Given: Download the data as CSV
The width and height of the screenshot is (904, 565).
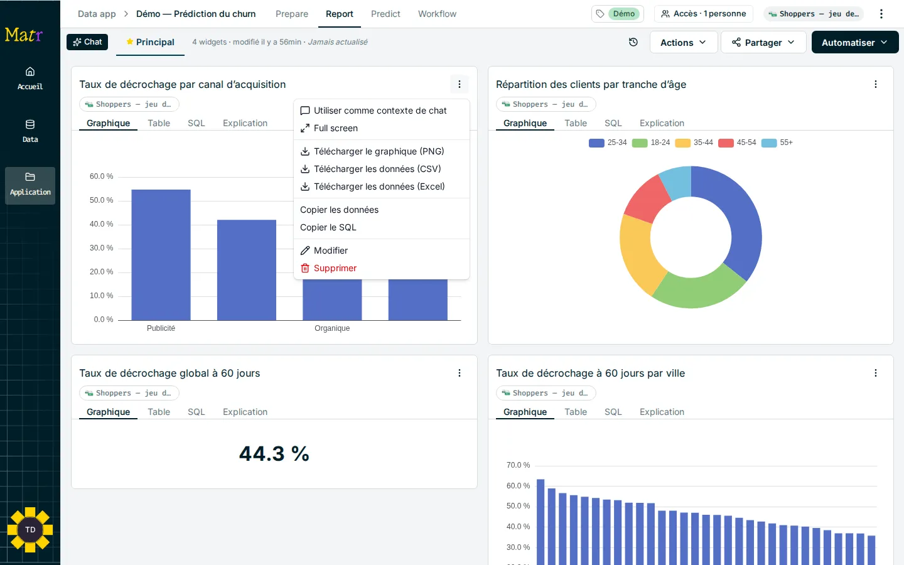Looking at the screenshot, I should (x=382, y=169).
